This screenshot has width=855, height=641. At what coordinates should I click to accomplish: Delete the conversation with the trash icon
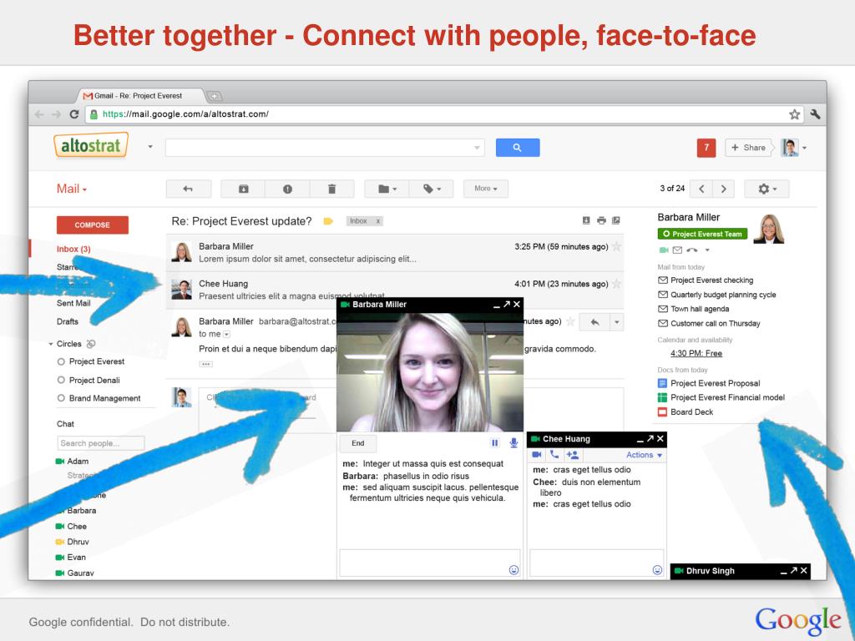pos(331,189)
